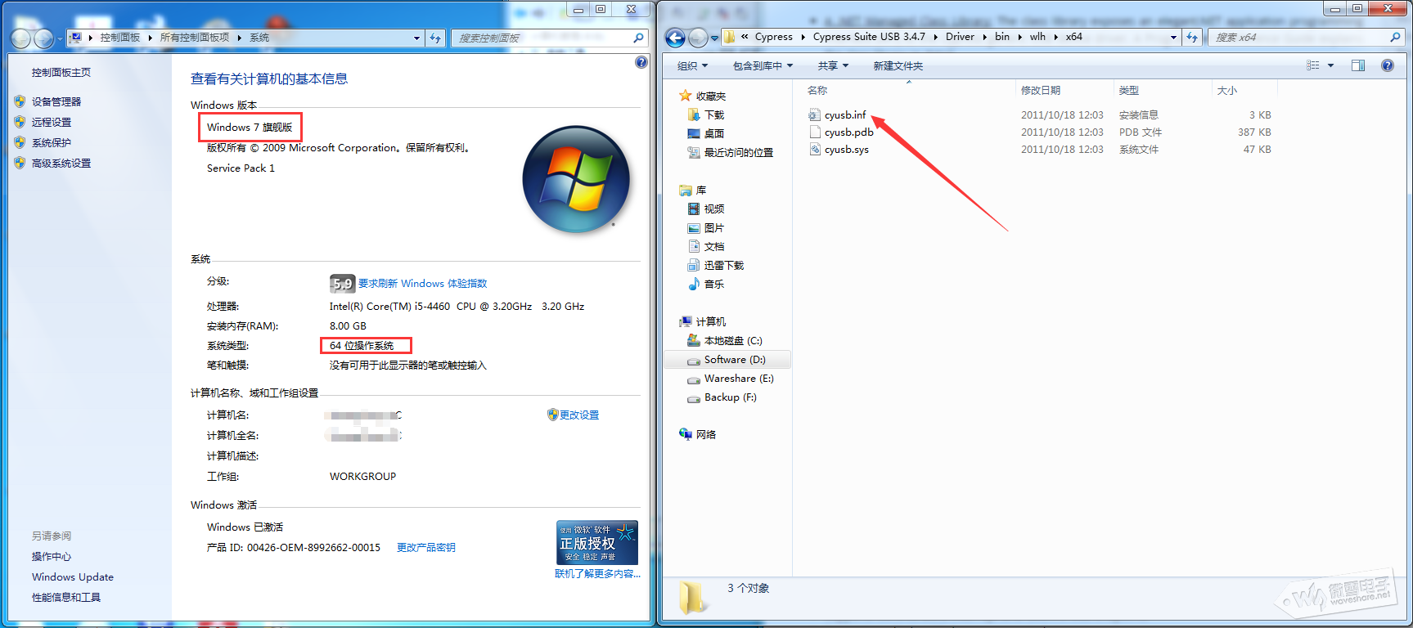Open Advanced system settings link

[61, 163]
